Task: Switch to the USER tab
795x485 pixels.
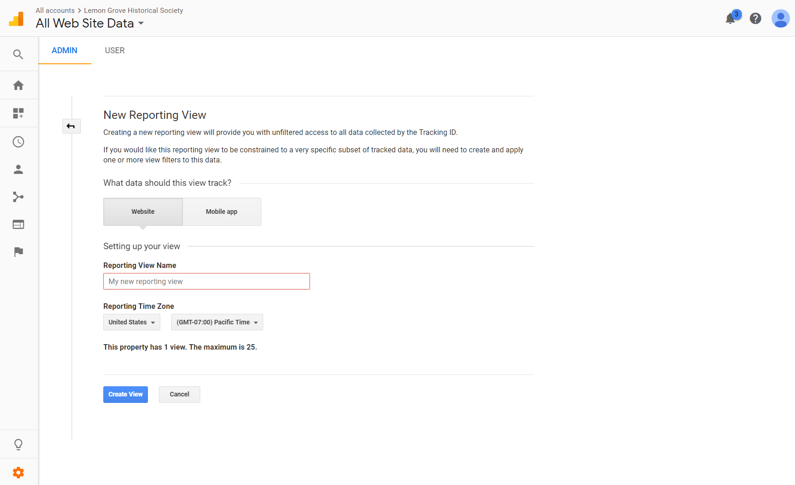Action: pyautogui.click(x=115, y=50)
